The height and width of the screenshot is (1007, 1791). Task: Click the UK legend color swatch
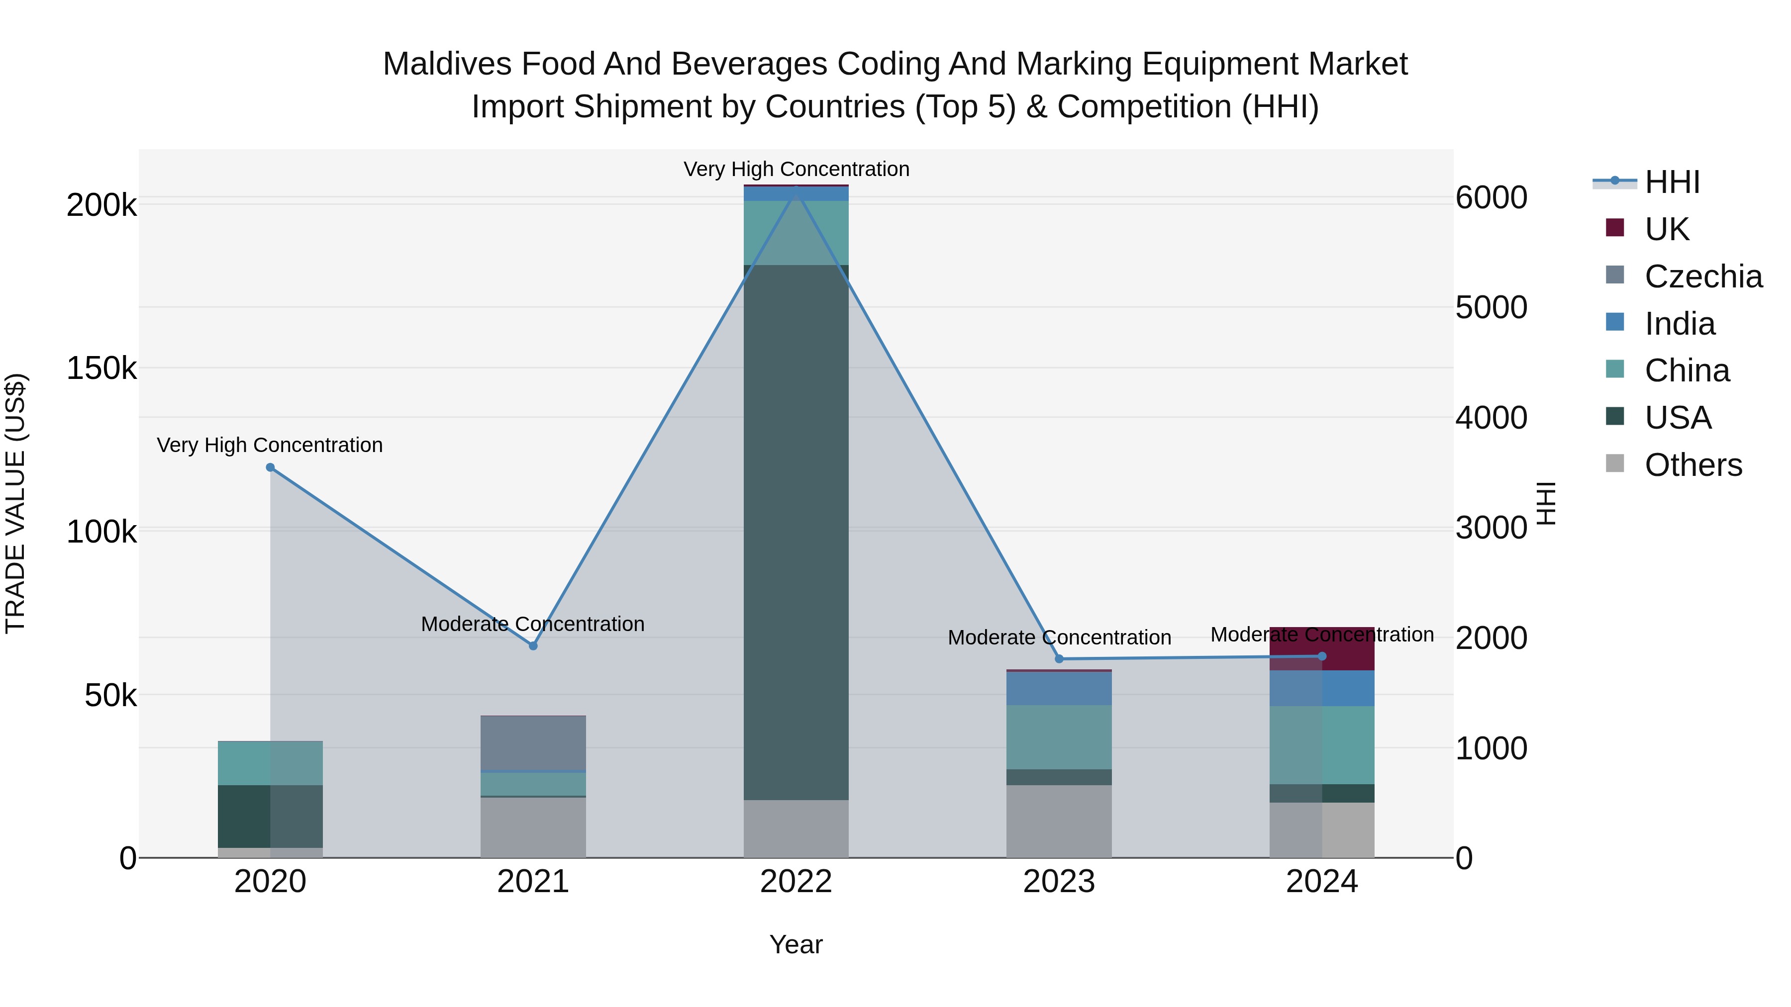(x=1615, y=227)
